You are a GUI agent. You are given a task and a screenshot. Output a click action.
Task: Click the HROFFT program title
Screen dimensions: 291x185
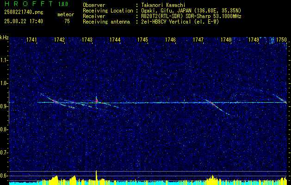tap(29, 4)
